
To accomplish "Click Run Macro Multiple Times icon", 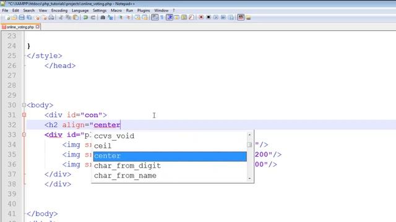I will [x=223, y=17].
